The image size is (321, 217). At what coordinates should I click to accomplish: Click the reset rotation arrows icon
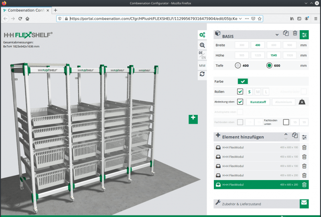pyautogui.click(x=202, y=74)
